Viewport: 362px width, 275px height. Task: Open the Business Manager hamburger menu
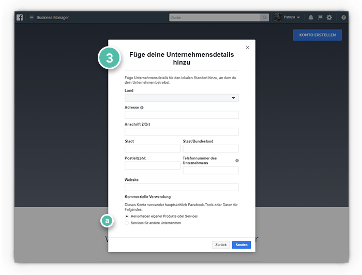point(32,18)
